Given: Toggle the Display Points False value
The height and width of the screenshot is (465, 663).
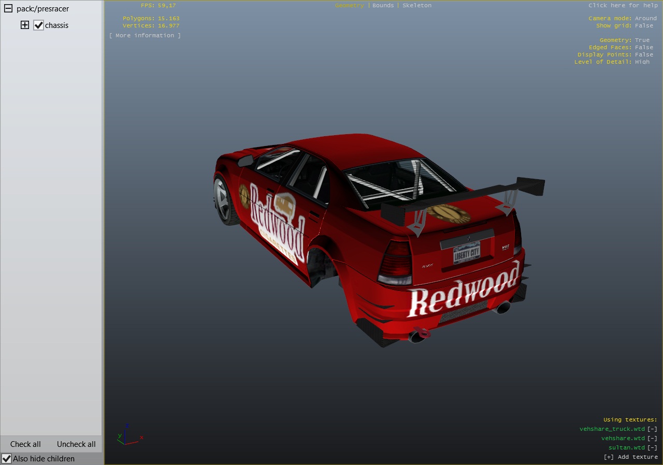Looking at the screenshot, I should [x=644, y=54].
